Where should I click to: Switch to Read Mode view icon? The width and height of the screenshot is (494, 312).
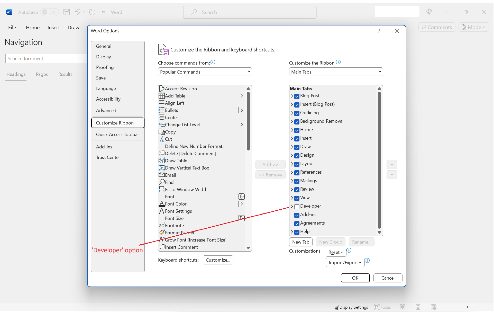pos(402,307)
